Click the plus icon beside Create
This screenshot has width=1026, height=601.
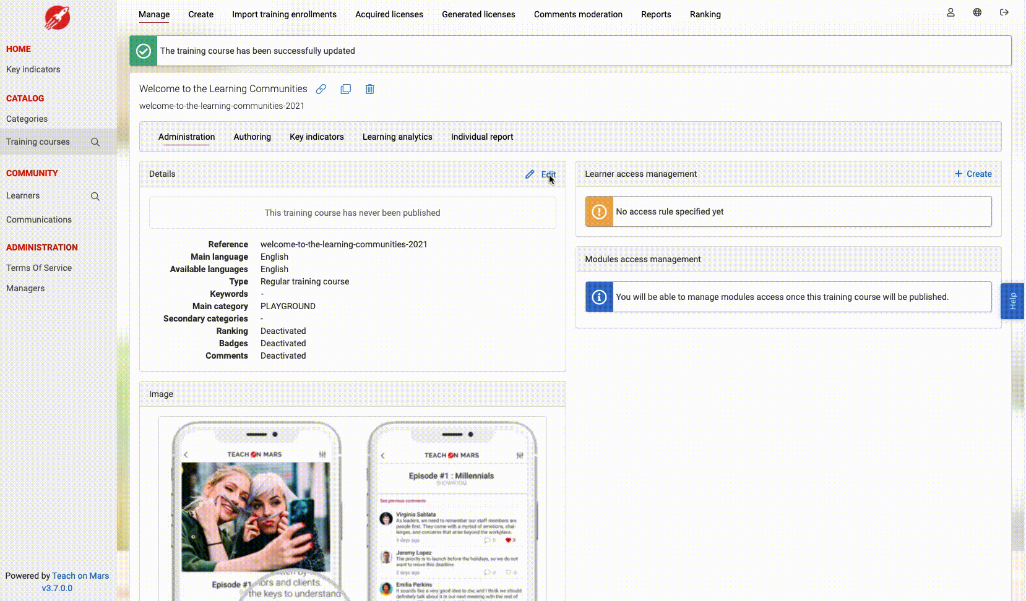[x=959, y=174]
